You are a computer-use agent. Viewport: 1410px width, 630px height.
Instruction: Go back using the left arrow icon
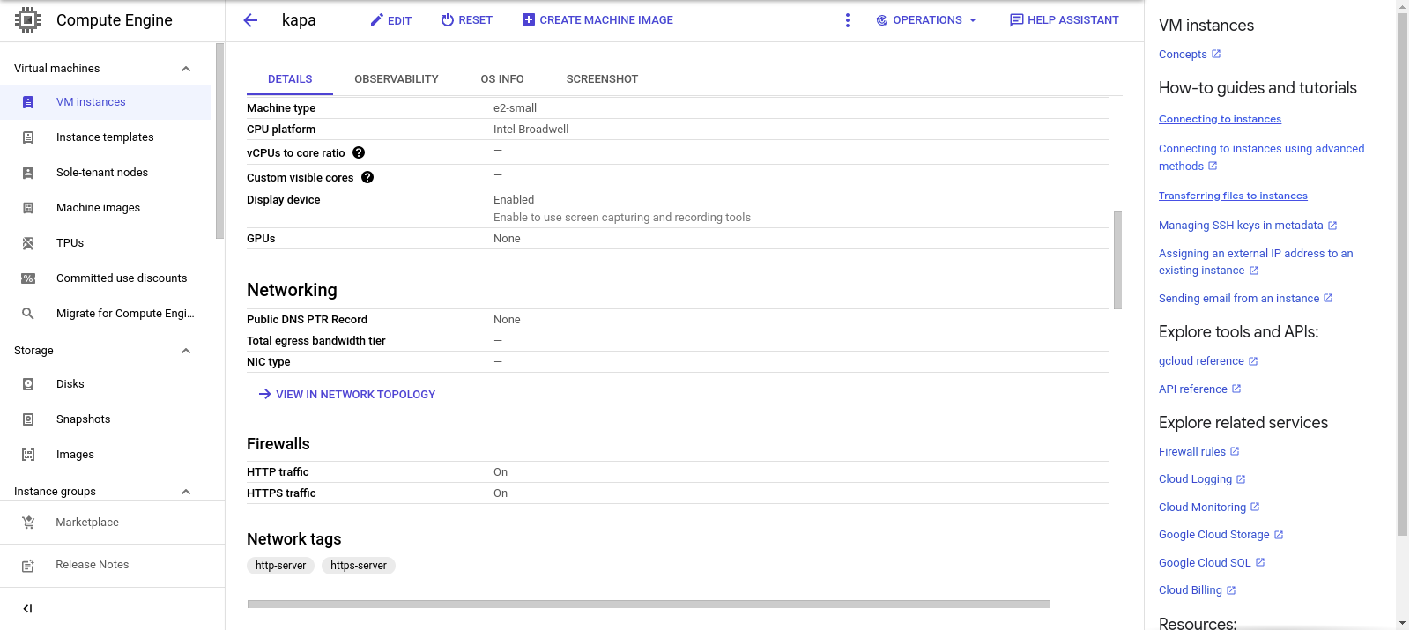(250, 20)
